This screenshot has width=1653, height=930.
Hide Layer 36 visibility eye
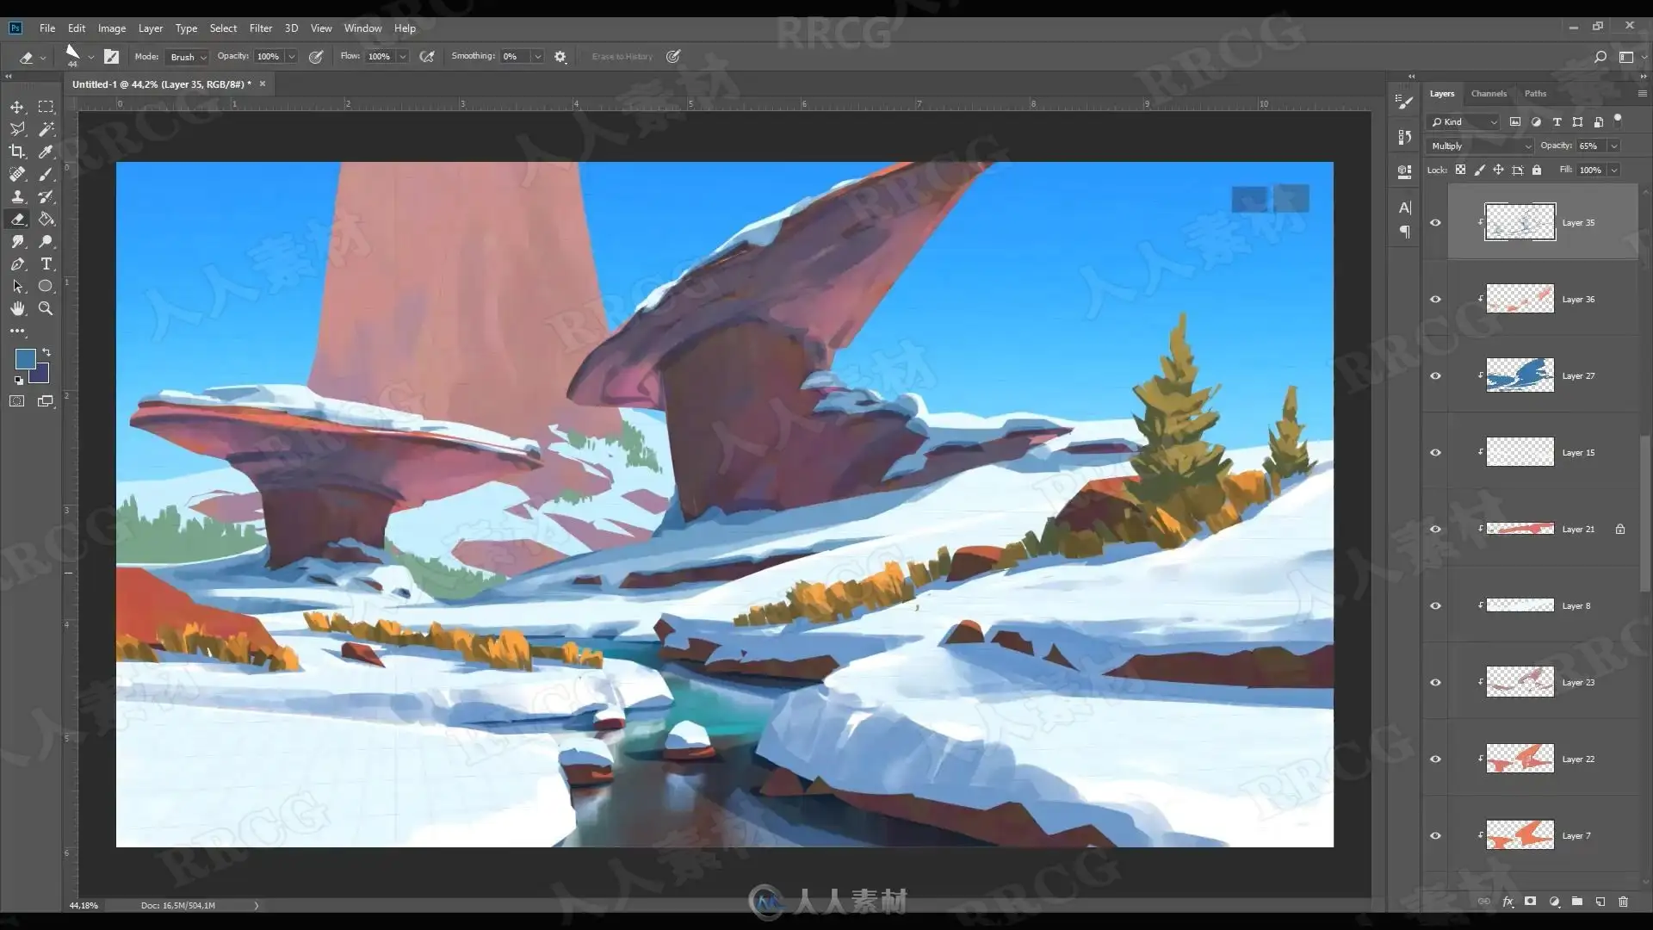click(1435, 300)
